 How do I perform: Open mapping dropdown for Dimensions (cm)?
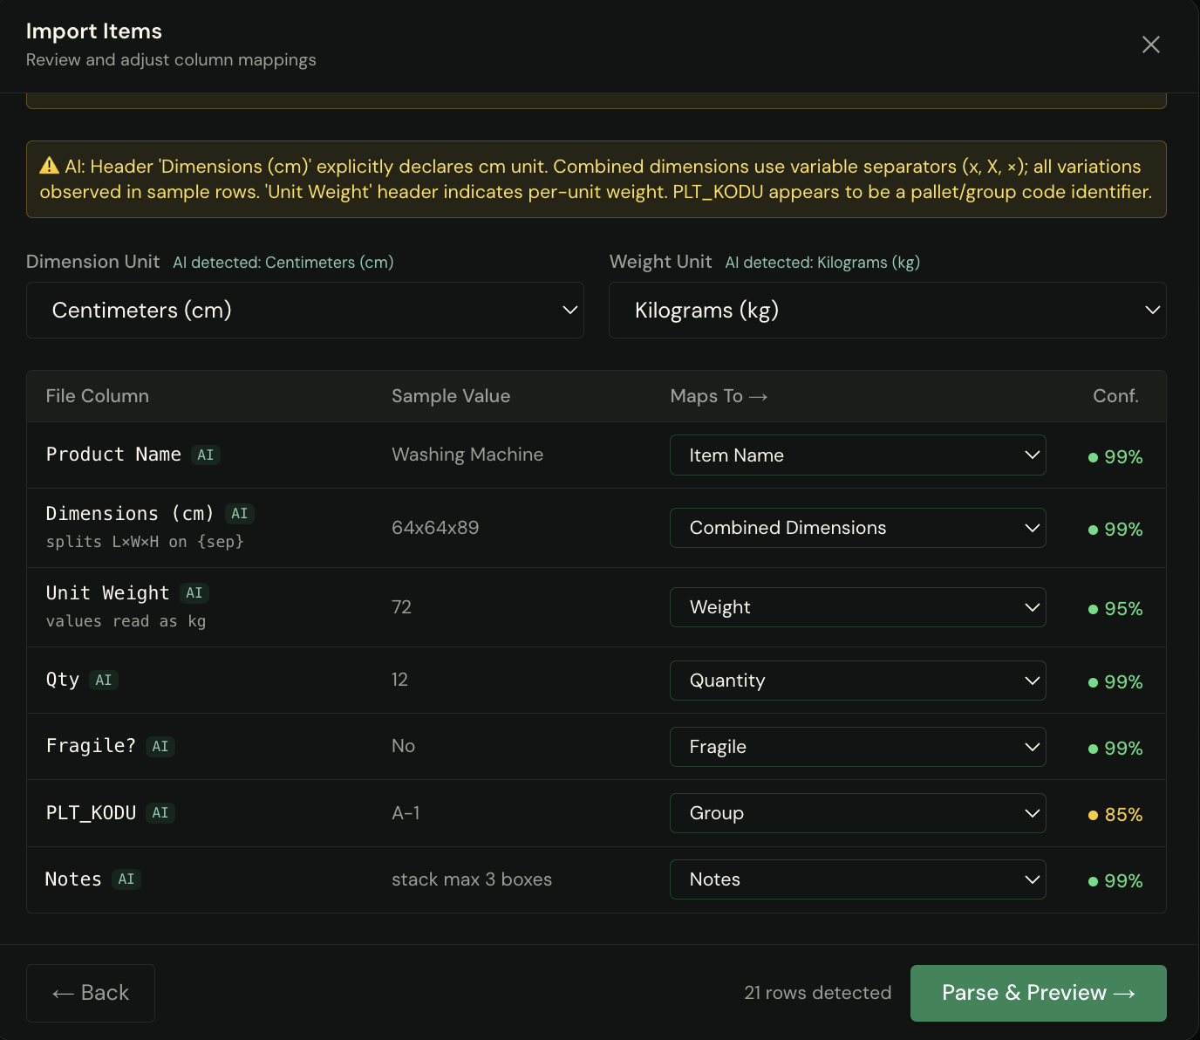858,528
